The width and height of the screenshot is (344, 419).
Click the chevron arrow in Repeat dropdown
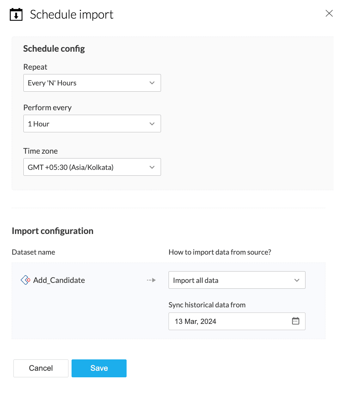coord(152,83)
